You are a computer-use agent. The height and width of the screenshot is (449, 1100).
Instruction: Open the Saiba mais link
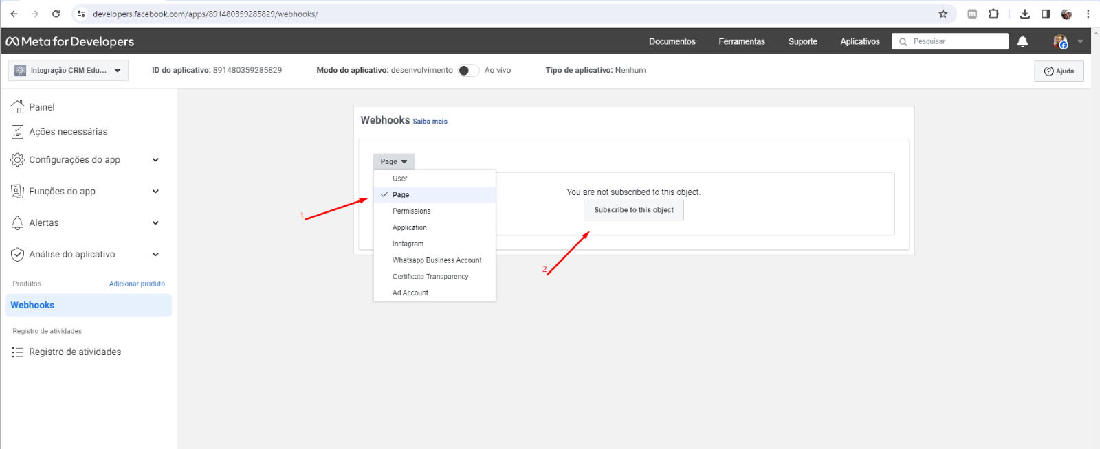click(430, 122)
